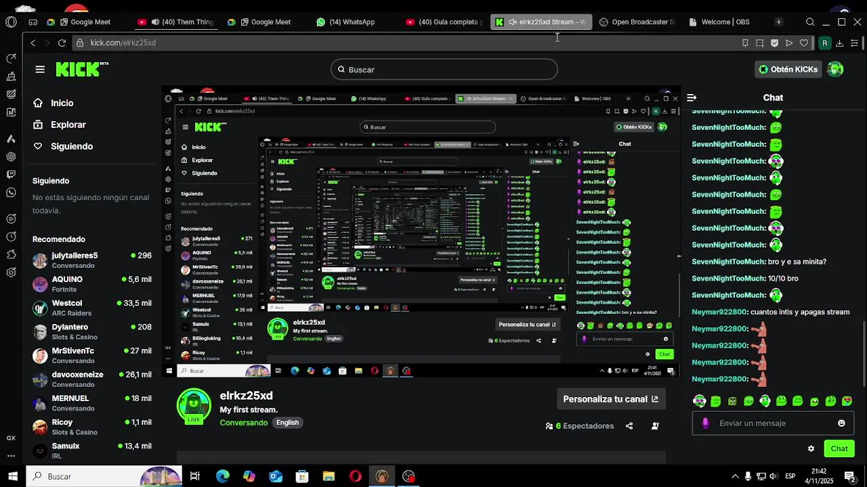Image resolution: width=867 pixels, height=487 pixels.
Task: Open Windows Start menu
Action: pyautogui.click(x=12, y=476)
